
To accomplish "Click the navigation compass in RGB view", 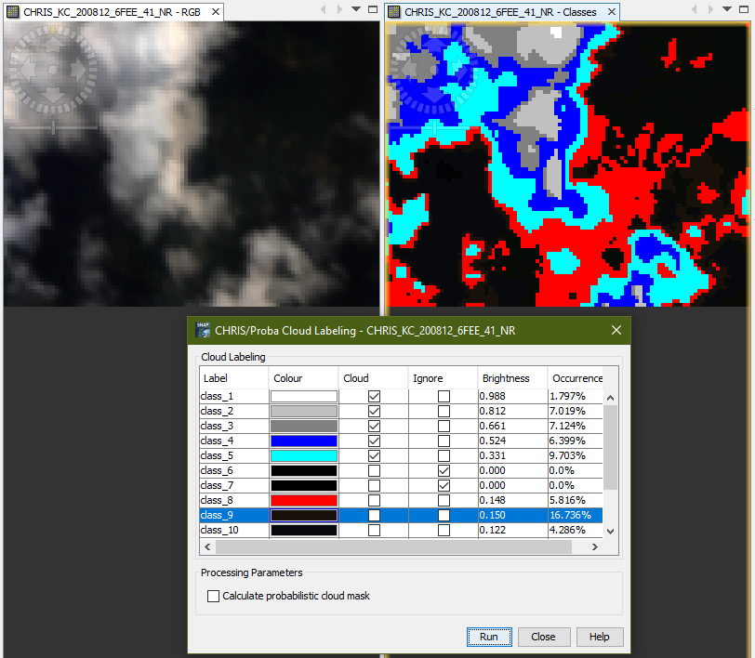I will [53, 70].
